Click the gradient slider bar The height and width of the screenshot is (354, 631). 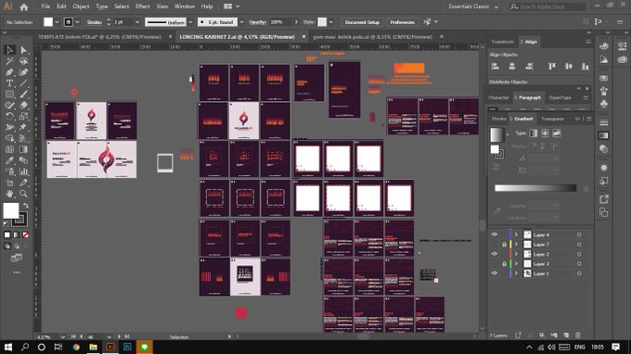(x=535, y=188)
